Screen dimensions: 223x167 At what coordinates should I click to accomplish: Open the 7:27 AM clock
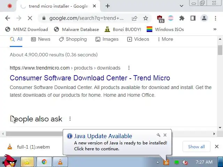204,162
